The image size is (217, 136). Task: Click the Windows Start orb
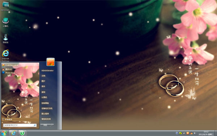[4, 133]
